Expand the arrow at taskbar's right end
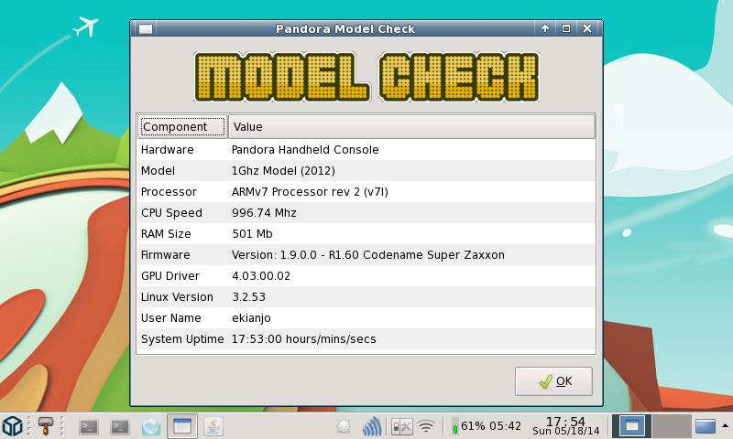Screen dimensions: 733x439 pos(705,425)
